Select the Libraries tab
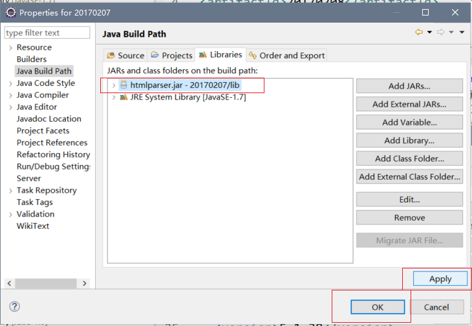472x326 pixels. 220,54
